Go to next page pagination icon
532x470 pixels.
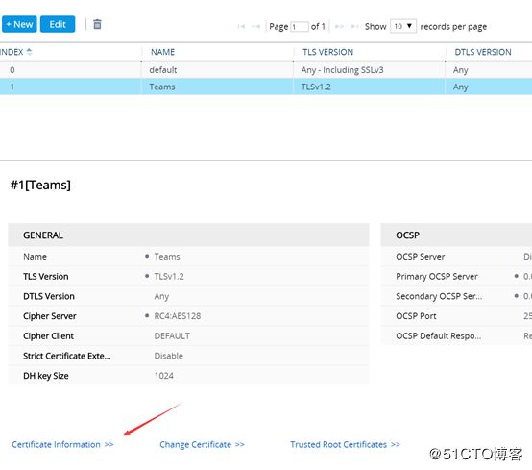click(x=339, y=27)
